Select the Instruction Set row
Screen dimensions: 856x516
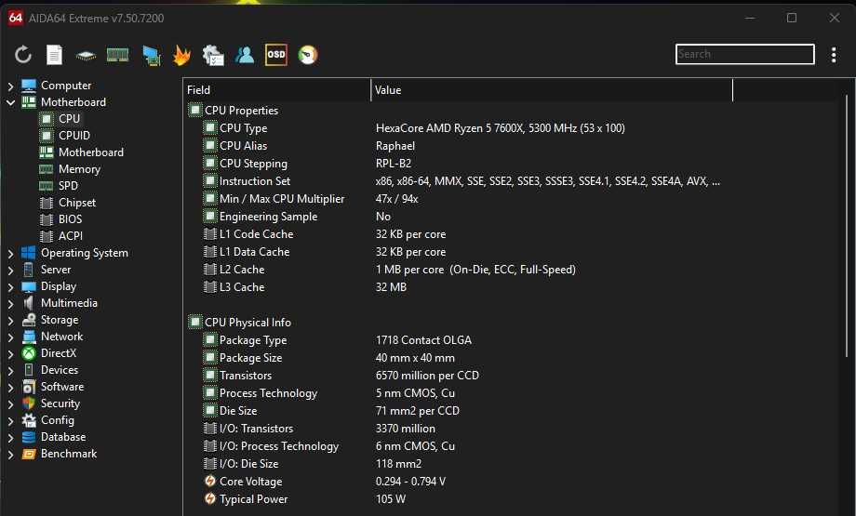click(x=467, y=181)
